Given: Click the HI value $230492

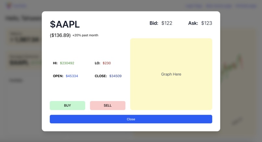Looking at the screenshot, I should tap(67, 63).
